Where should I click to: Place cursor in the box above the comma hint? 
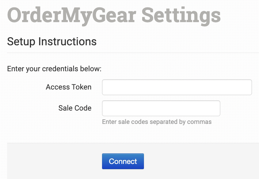tap(161, 108)
